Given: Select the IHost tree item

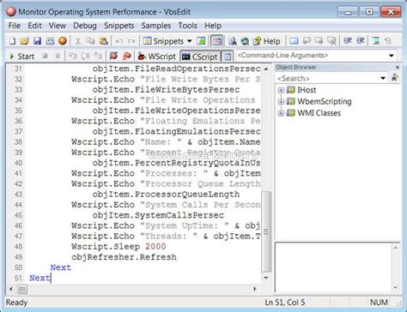Looking at the screenshot, I should pos(307,90).
